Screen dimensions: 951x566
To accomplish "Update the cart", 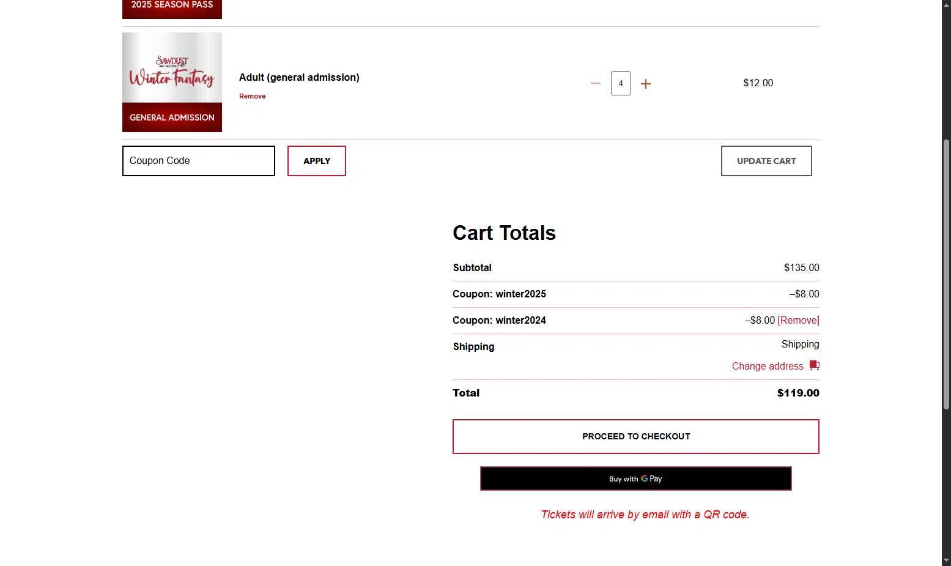I will 766,161.
